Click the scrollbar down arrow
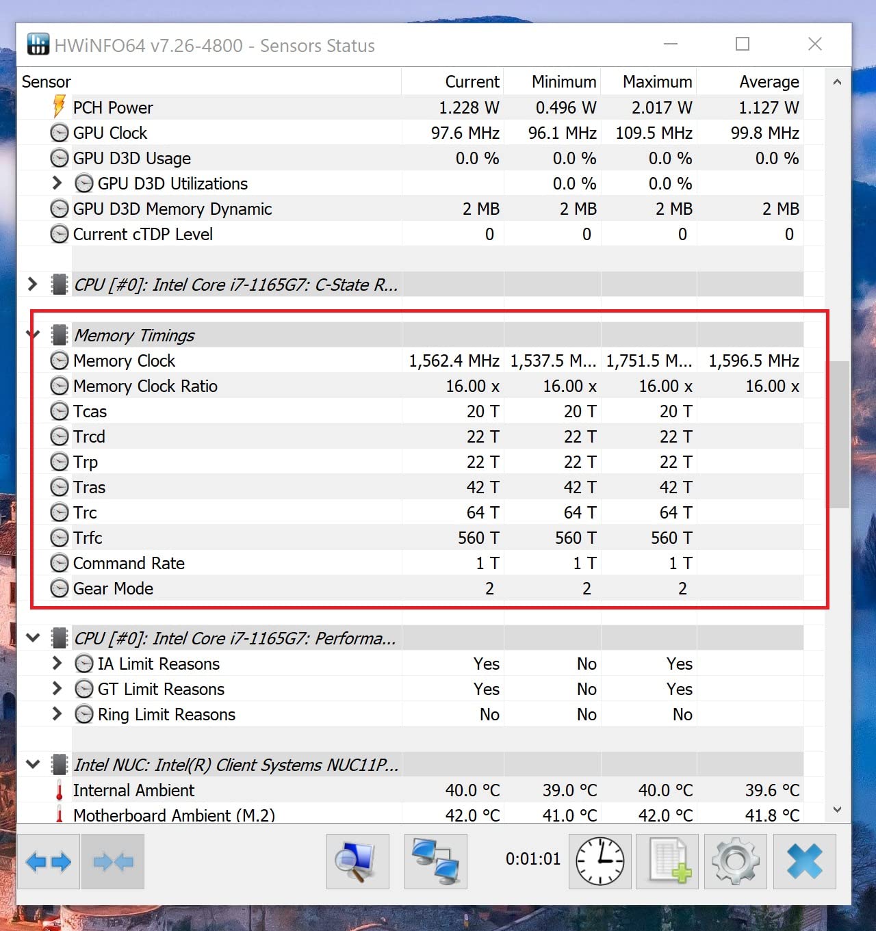This screenshot has width=876, height=931. 837,810
